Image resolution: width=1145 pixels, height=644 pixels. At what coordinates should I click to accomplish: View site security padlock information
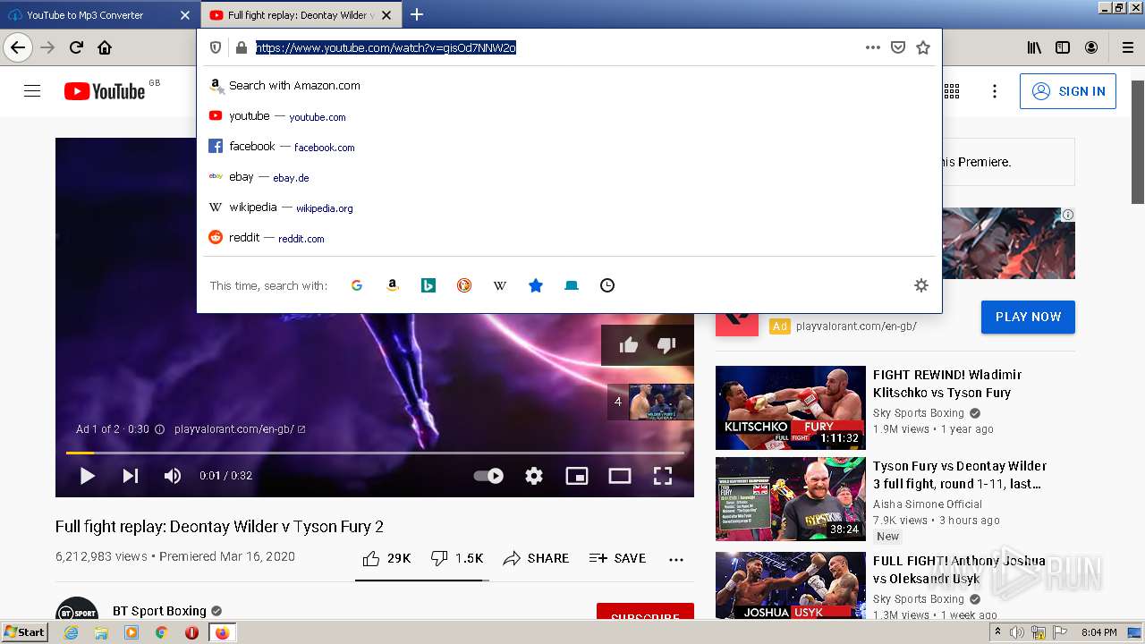(x=241, y=47)
